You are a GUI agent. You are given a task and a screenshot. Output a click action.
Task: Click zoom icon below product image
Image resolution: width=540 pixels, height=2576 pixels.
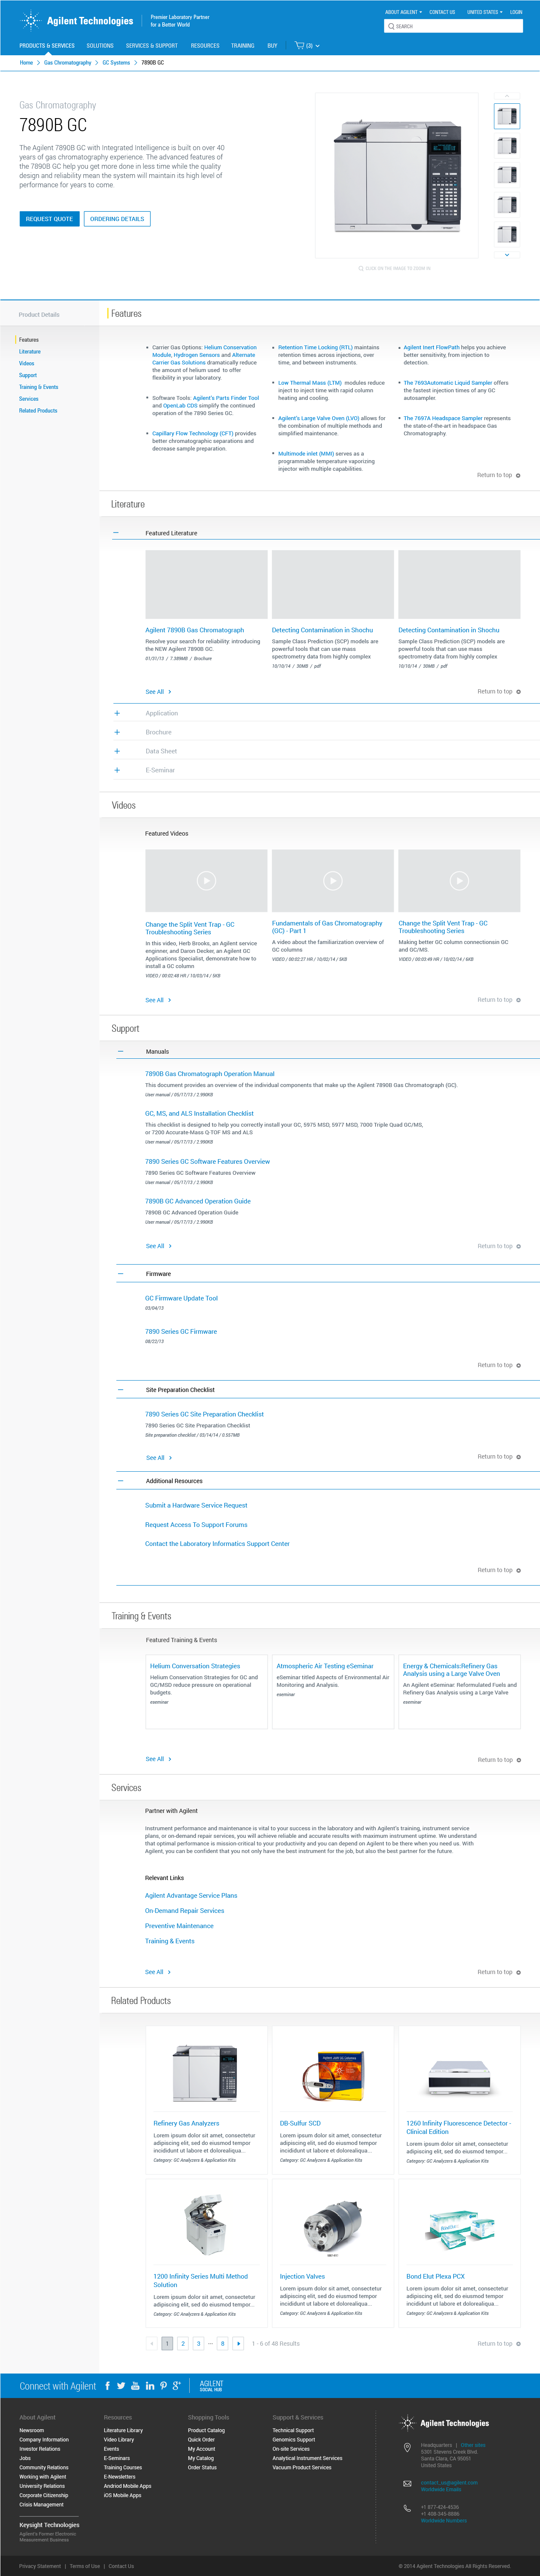tap(361, 268)
